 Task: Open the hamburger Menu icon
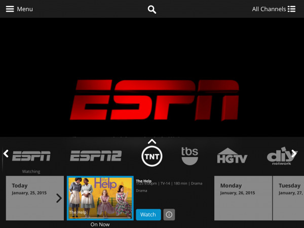(10, 9)
